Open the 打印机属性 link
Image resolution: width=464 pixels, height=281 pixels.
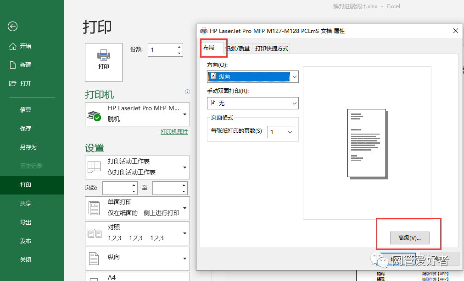coord(174,132)
